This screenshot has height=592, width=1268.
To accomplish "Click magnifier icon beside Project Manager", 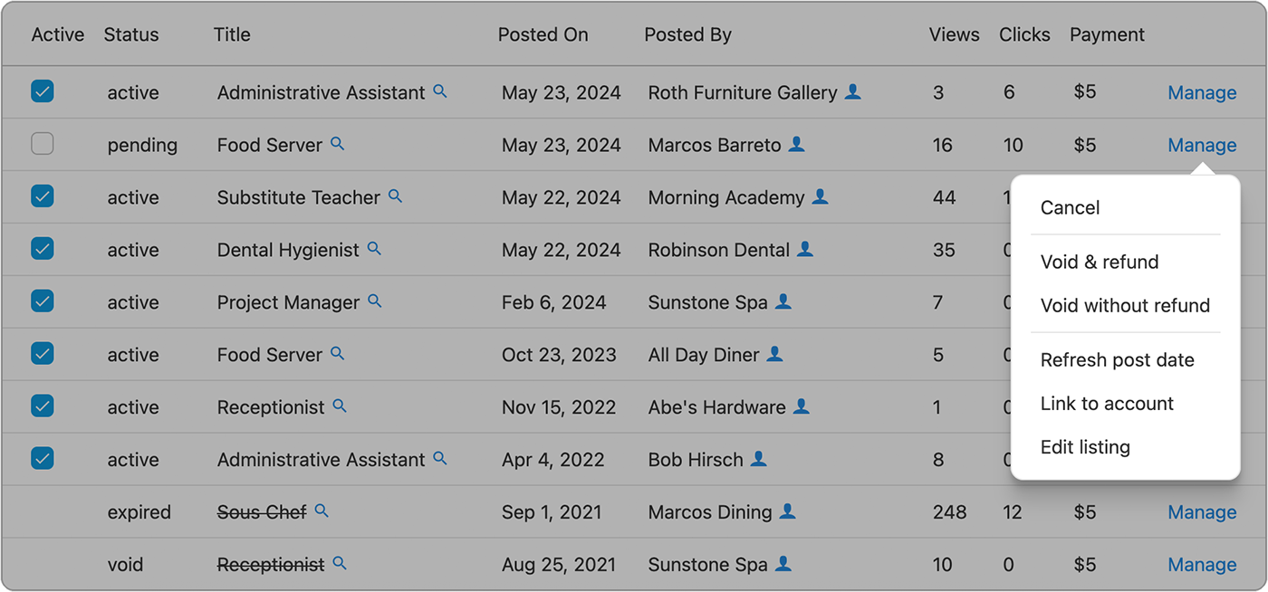I will pyautogui.click(x=375, y=301).
